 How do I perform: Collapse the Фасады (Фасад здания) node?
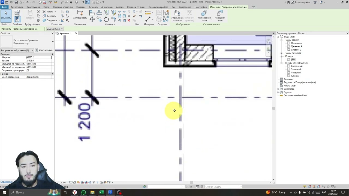(x=281, y=63)
